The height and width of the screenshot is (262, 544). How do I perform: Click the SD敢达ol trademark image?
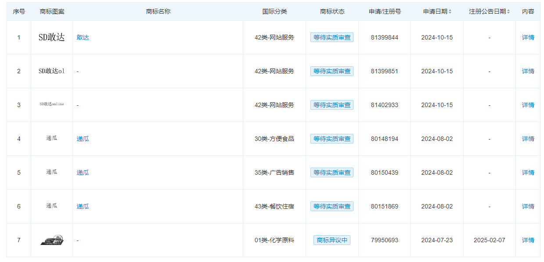click(51, 71)
